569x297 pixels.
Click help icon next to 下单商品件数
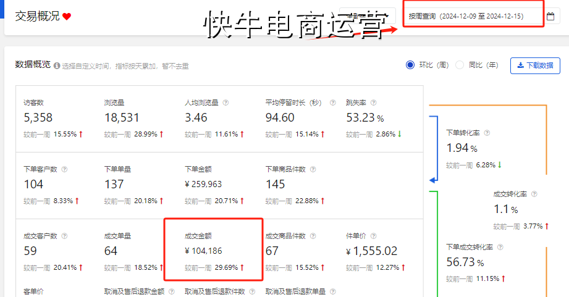pos(313,169)
